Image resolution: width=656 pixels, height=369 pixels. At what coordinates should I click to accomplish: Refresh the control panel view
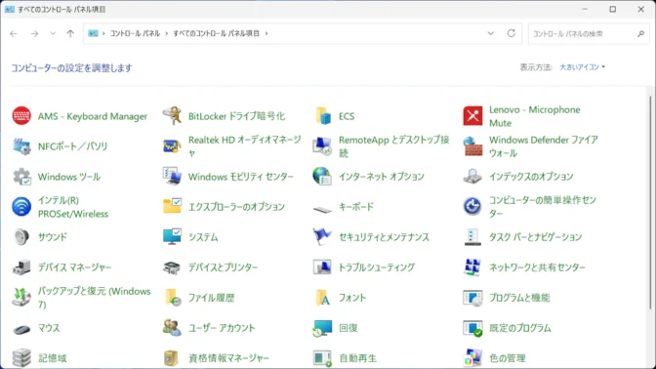coord(512,33)
